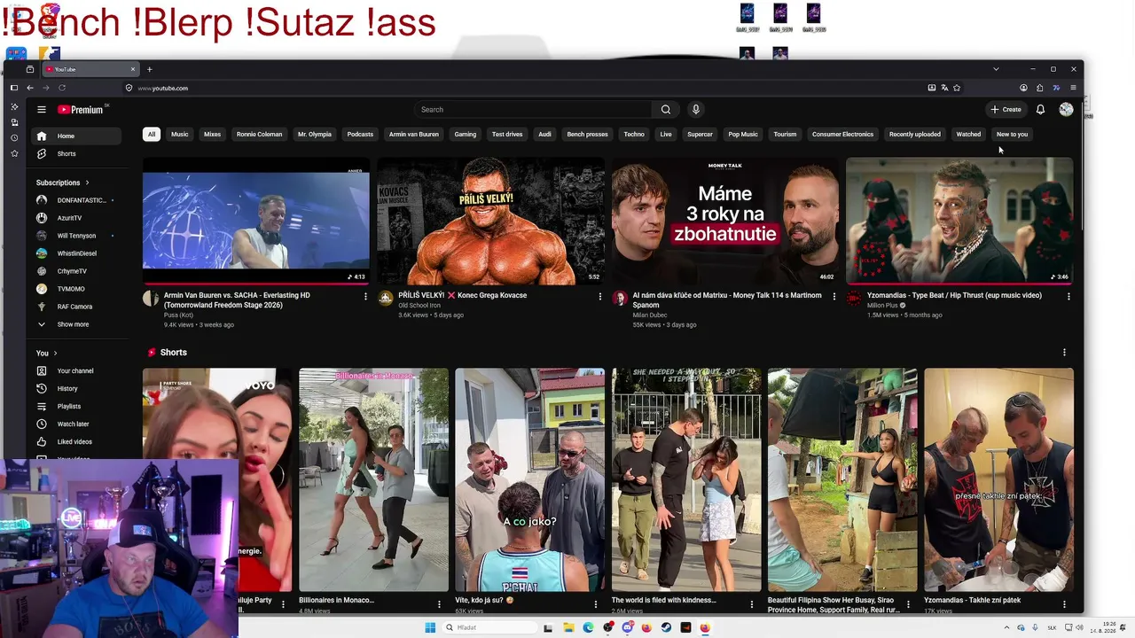This screenshot has width=1135, height=638.
Task: Open File Explorer from the taskbar
Action: [x=568, y=627]
